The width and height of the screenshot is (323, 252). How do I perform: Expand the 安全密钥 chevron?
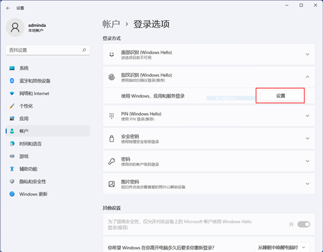pyautogui.click(x=307, y=138)
